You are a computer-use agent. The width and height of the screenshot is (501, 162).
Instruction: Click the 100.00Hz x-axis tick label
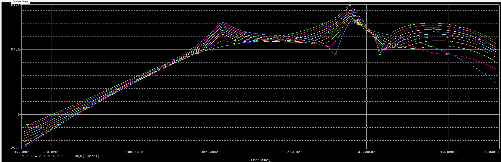(134, 152)
